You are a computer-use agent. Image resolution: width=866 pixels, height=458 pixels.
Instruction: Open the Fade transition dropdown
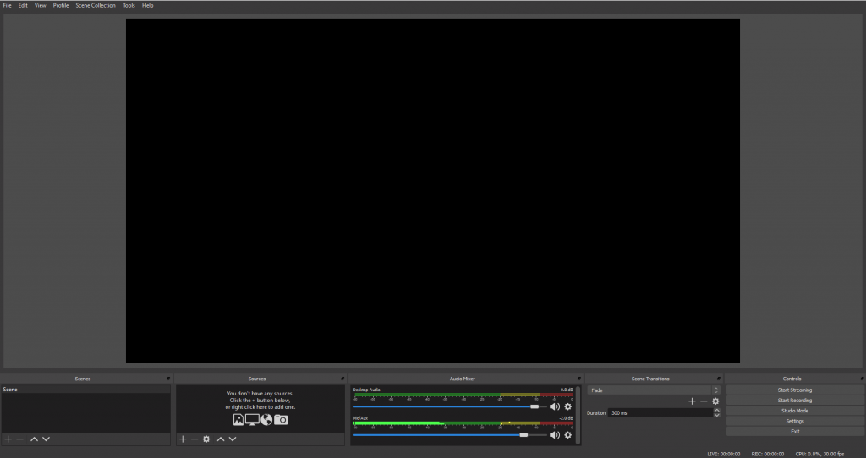tap(653, 390)
